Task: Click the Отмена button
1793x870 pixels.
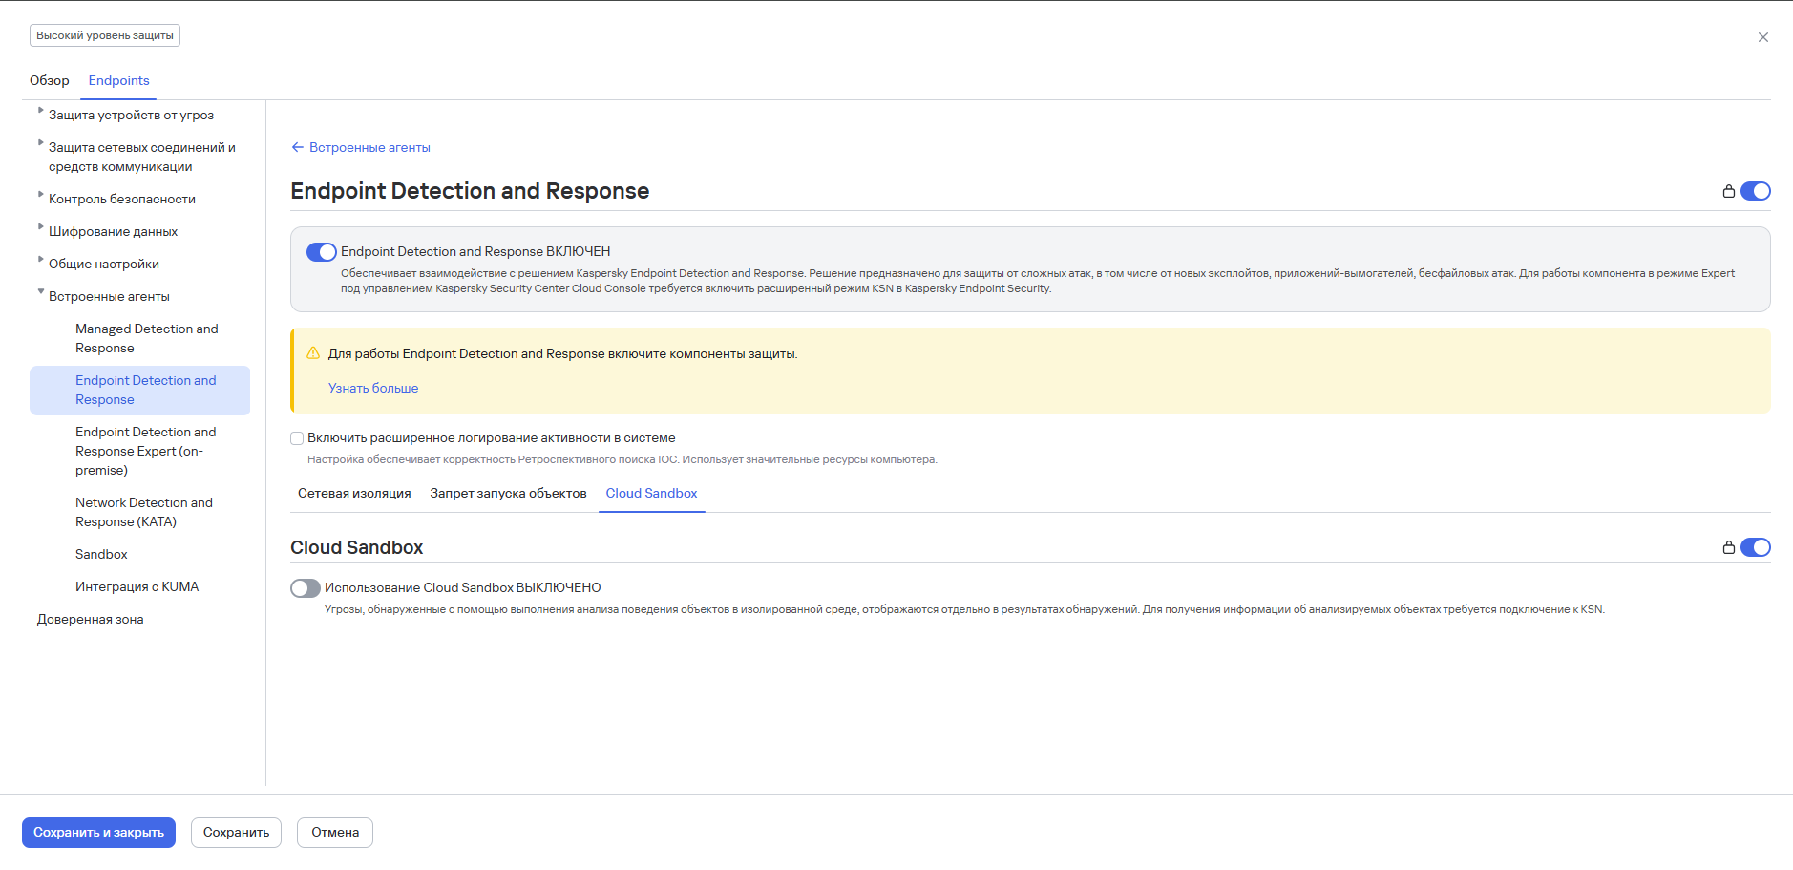Action: pos(335,833)
